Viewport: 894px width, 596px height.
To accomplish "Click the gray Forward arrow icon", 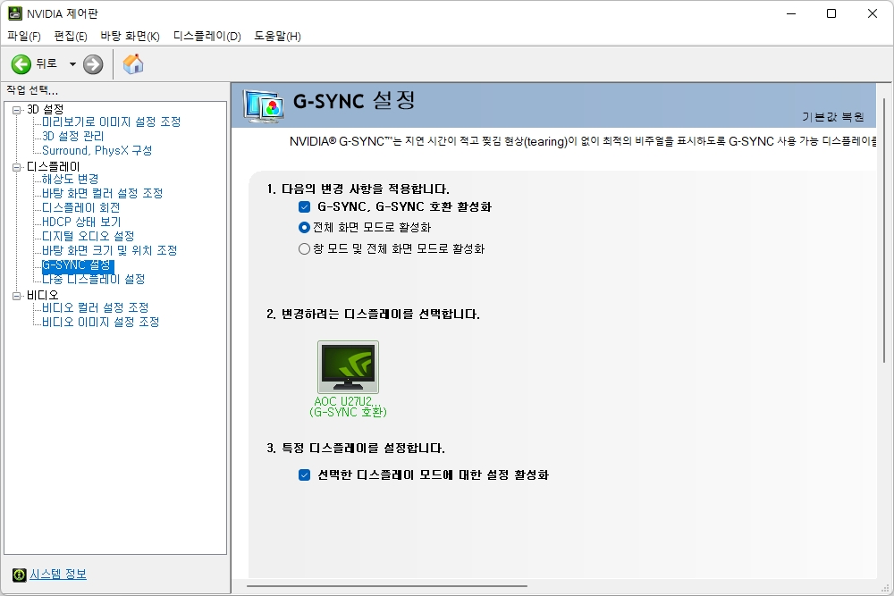I will coord(93,64).
